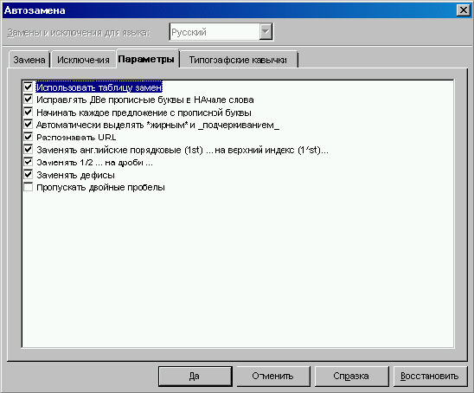This screenshot has width=474, height=393.
Task: Toggle automatic *жирным* and _подчеркиванием_ checkbox
Action: coord(29,125)
